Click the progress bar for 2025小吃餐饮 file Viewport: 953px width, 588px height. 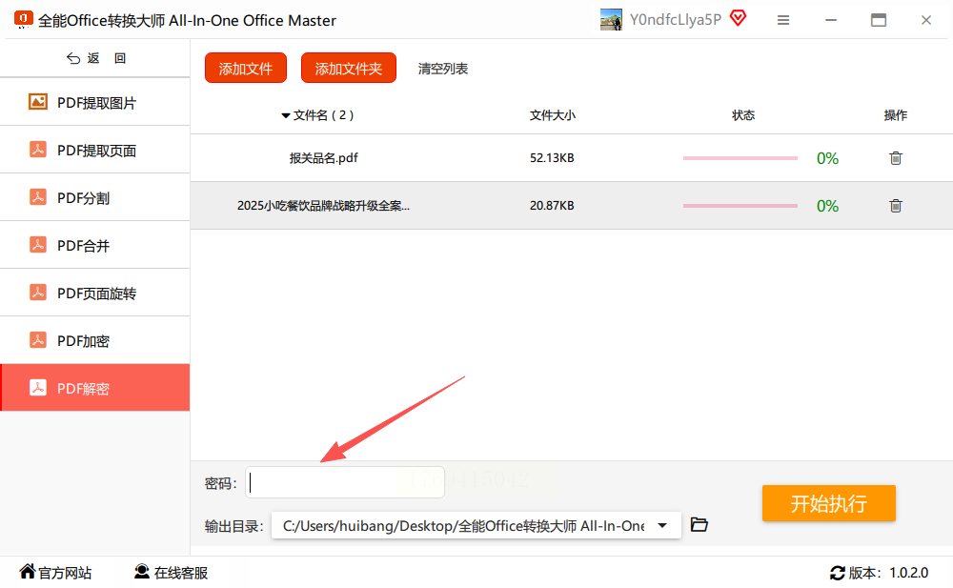tap(740, 206)
